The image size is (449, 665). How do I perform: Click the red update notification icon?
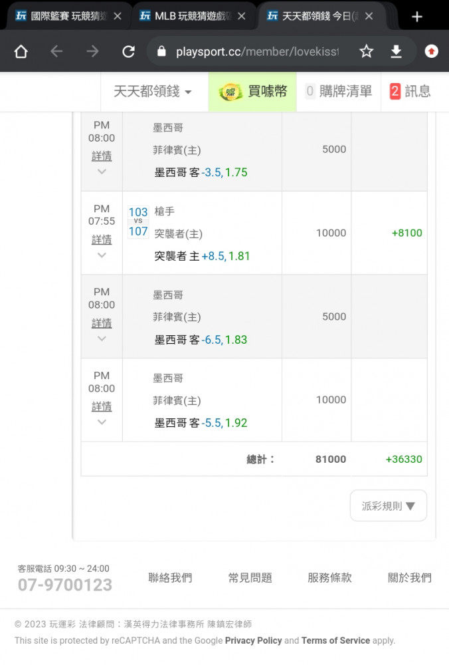pos(432,52)
